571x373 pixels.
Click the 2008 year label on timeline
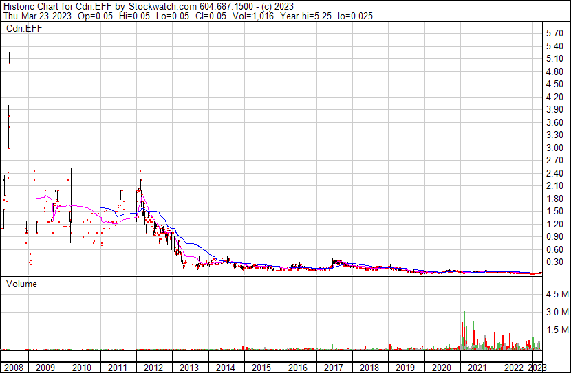coord(12,368)
